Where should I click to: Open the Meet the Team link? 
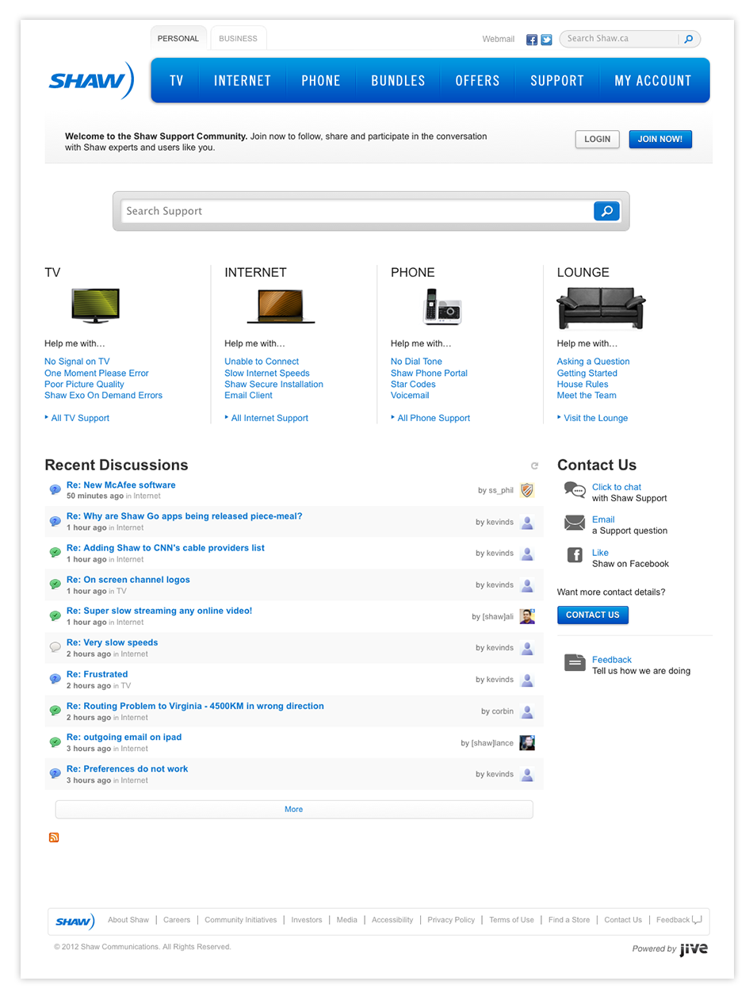coord(587,395)
